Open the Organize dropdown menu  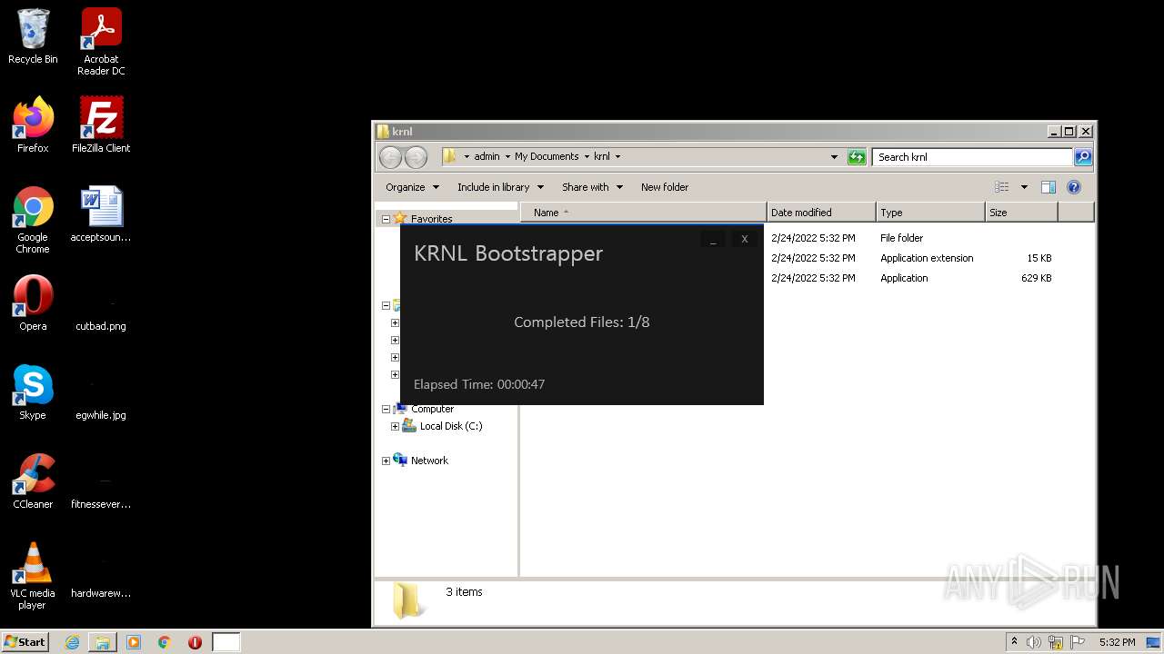413,187
